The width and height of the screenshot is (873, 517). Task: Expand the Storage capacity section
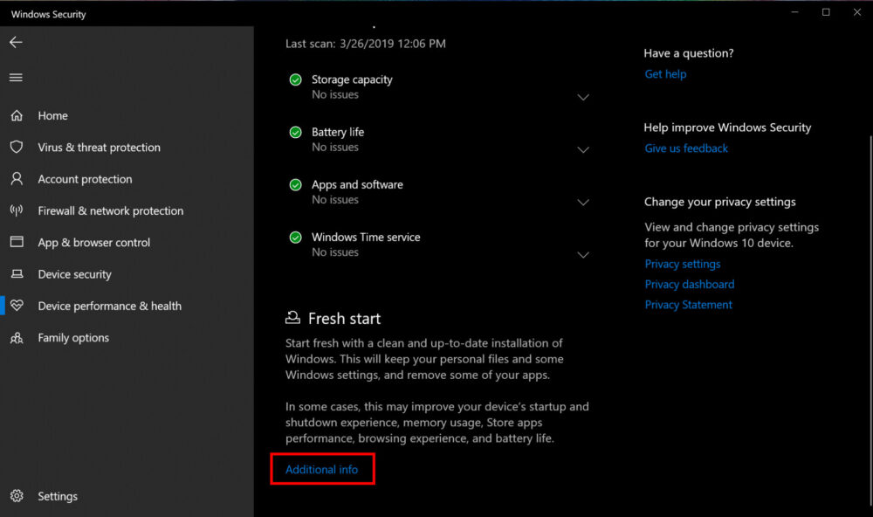tap(583, 97)
